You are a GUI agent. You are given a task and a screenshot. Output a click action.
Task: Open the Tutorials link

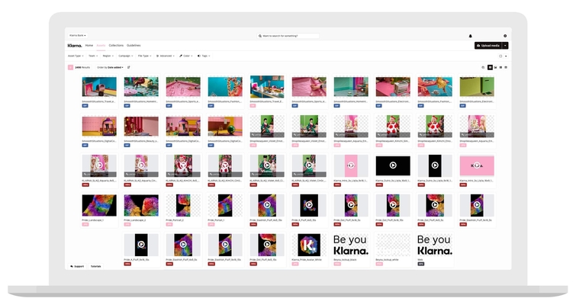pos(96,266)
